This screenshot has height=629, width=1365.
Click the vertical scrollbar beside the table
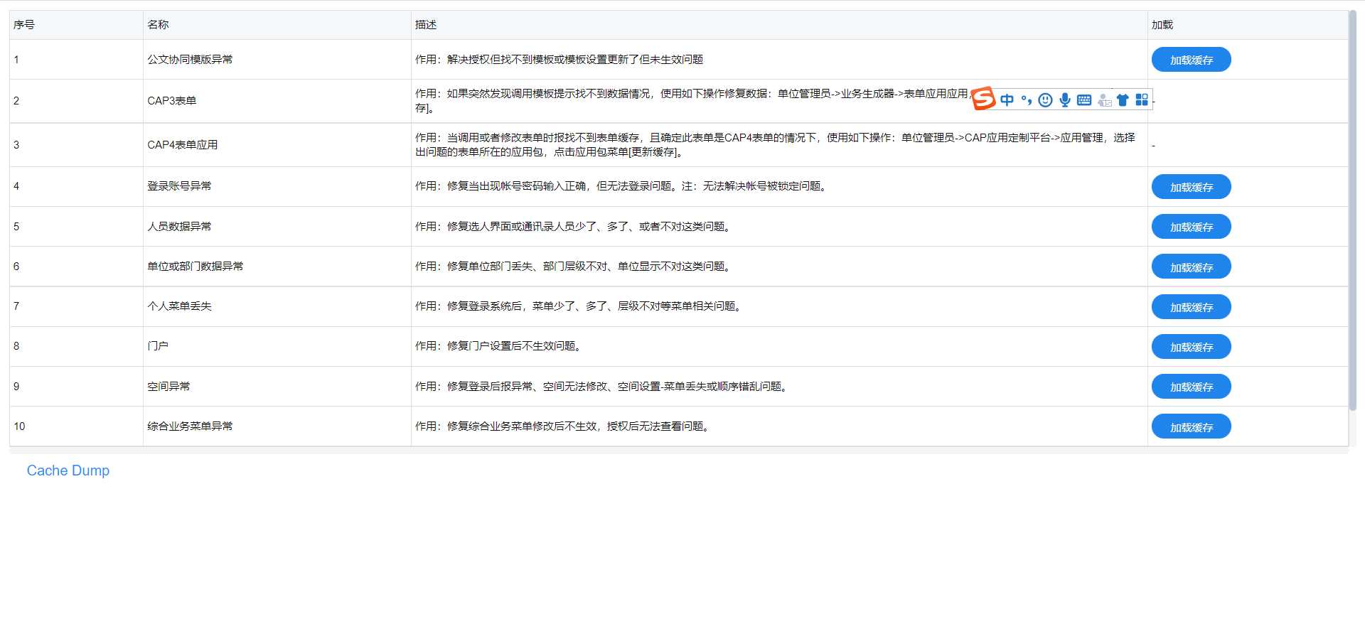pos(1352,210)
